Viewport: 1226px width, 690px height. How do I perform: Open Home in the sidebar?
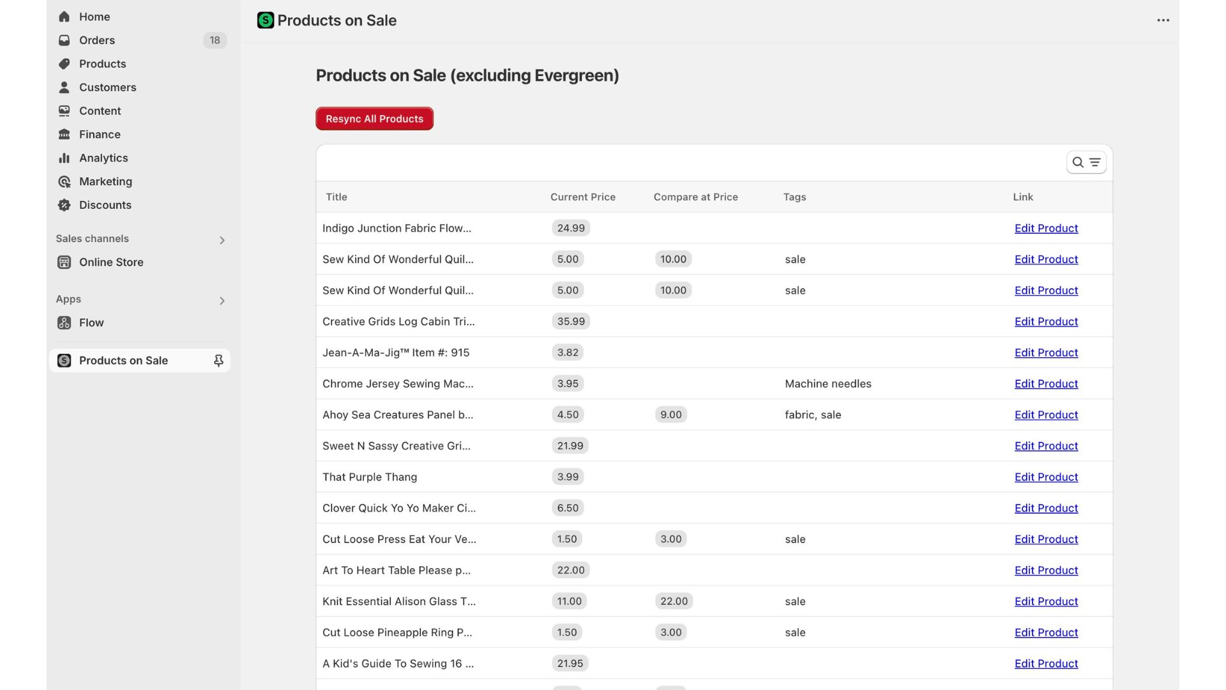pos(139,17)
